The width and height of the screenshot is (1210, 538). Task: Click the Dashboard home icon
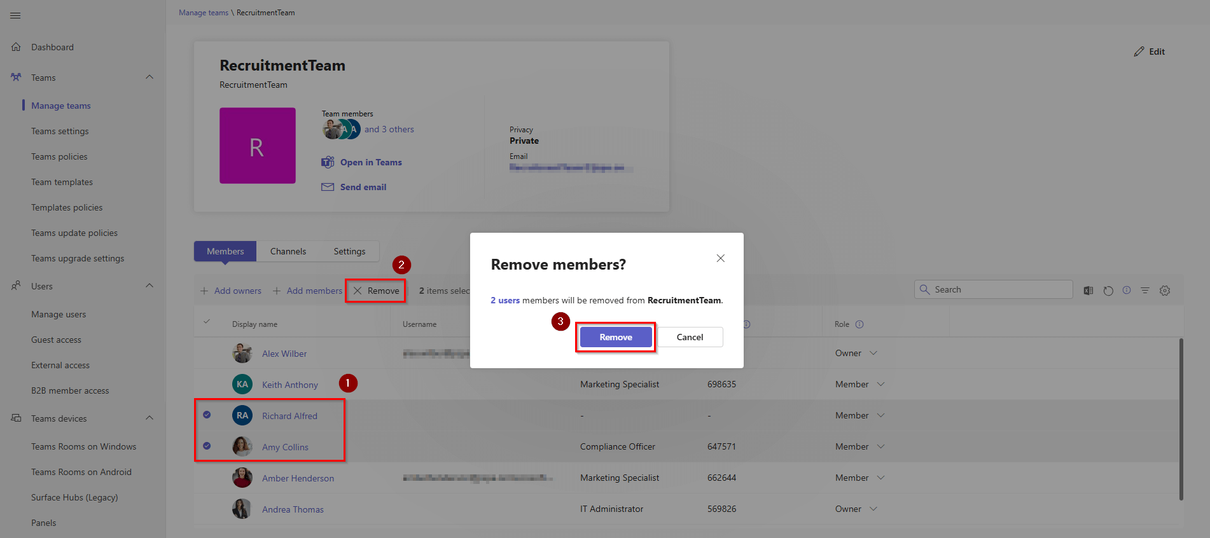coord(16,47)
